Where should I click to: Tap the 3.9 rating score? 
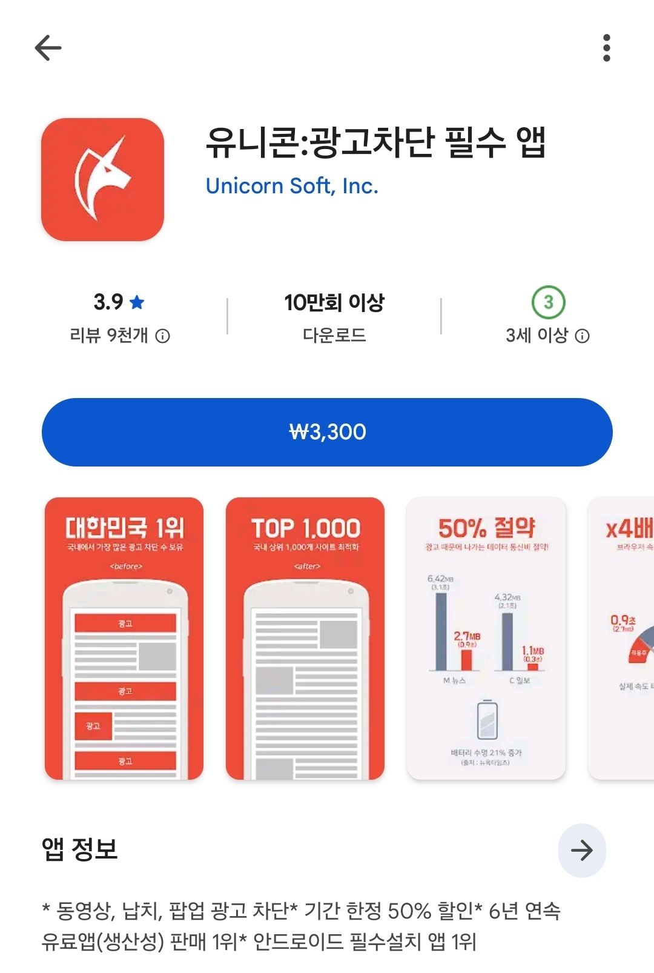click(x=108, y=302)
